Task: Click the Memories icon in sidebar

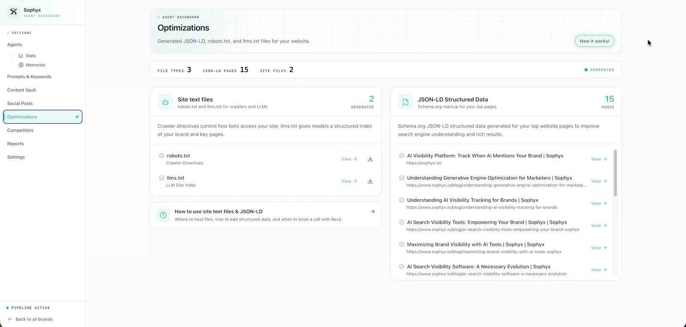Action: [x=21, y=65]
